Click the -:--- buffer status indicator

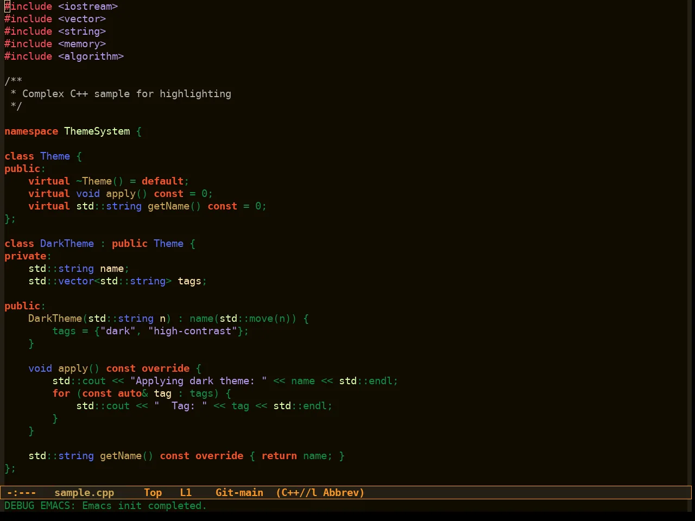[21, 493]
